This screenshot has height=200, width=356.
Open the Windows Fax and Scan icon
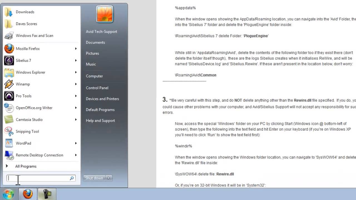pyautogui.click(x=9, y=36)
